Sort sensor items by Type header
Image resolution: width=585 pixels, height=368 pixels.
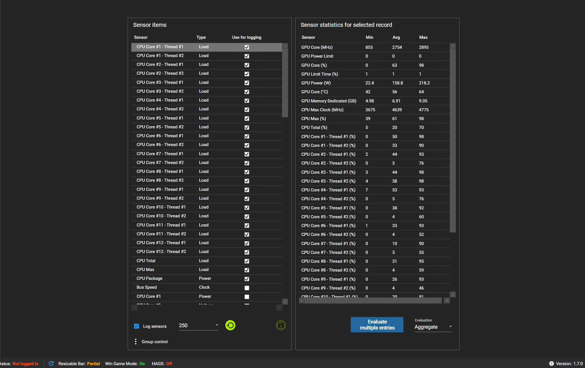(x=201, y=37)
